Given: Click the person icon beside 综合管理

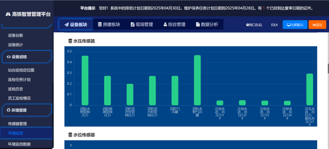Looking at the screenshot, I should click(x=165, y=24).
